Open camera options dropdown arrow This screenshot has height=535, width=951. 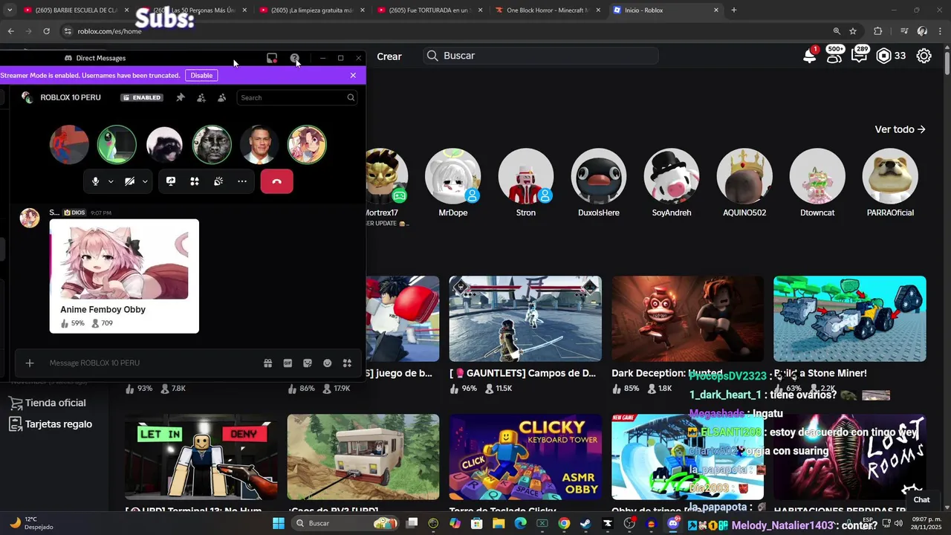point(145,181)
